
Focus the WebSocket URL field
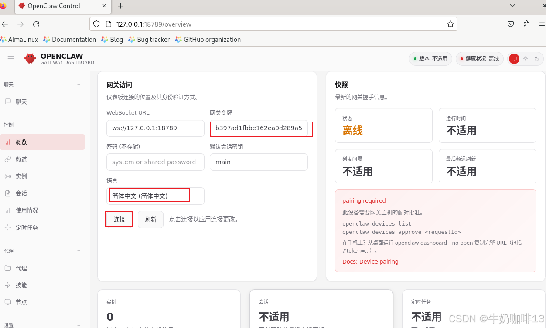155,128
